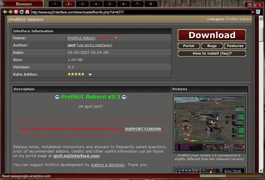Click the scrollbar up arrow
This screenshot has width=265, height=180.
tap(261, 18)
